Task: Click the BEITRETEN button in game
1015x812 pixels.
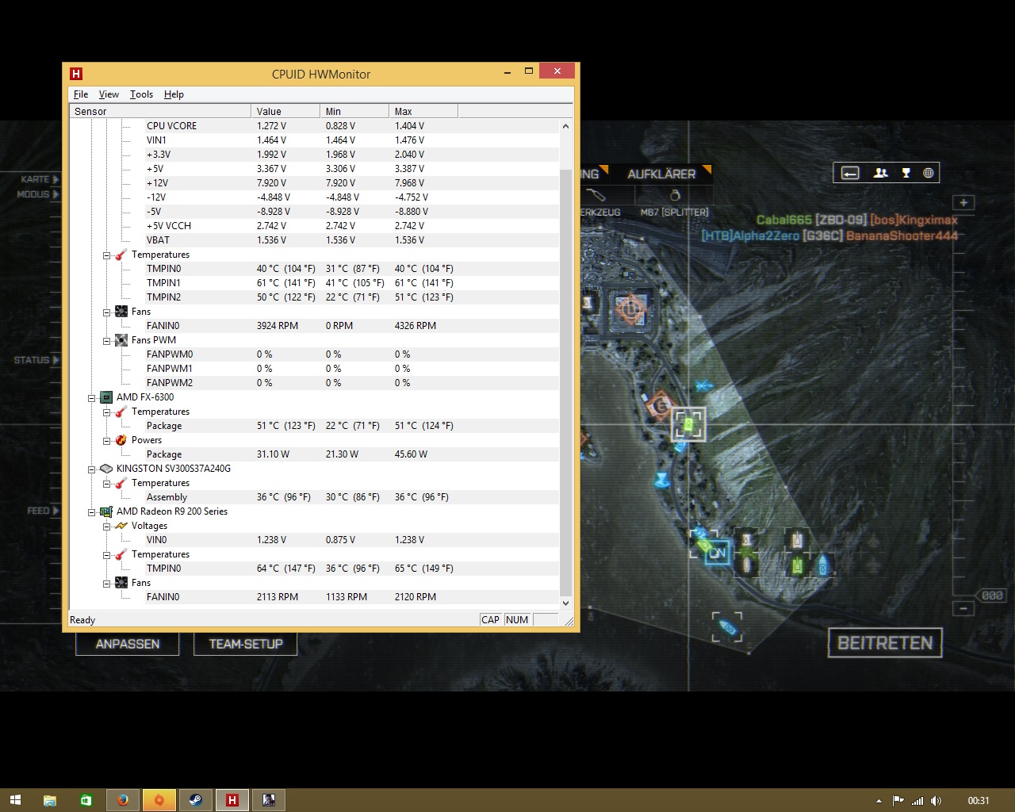Action: (885, 643)
